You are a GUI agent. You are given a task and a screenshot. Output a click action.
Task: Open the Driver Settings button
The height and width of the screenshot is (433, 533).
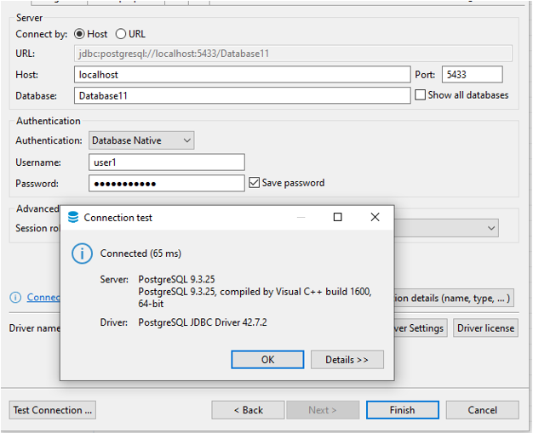(x=421, y=328)
